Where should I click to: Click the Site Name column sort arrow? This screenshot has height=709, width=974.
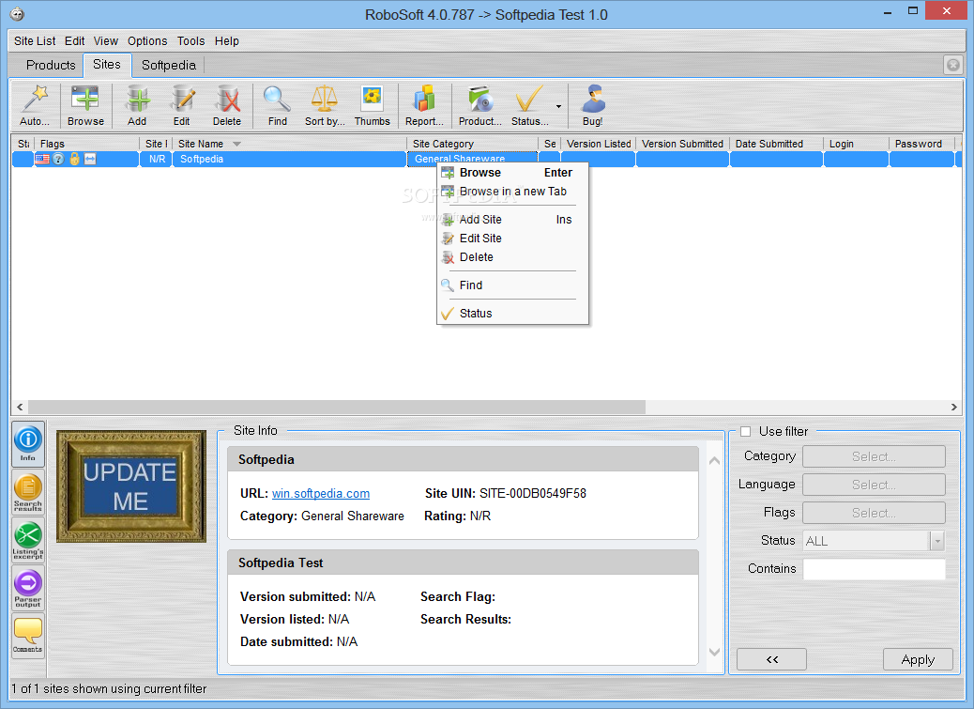[236, 145]
